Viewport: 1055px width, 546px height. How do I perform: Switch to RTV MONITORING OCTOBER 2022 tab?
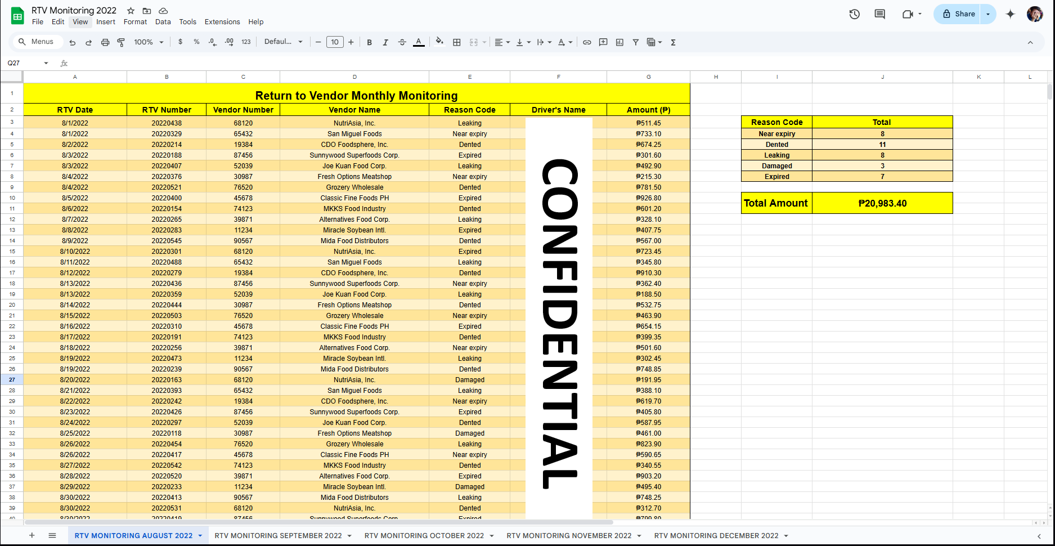pos(424,536)
